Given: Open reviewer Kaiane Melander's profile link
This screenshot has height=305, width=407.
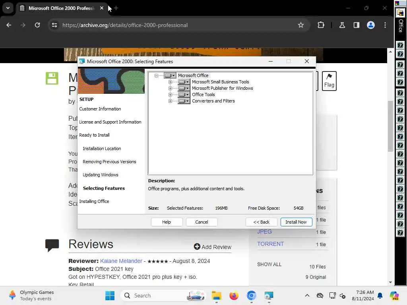Looking at the screenshot, I should click(x=121, y=261).
